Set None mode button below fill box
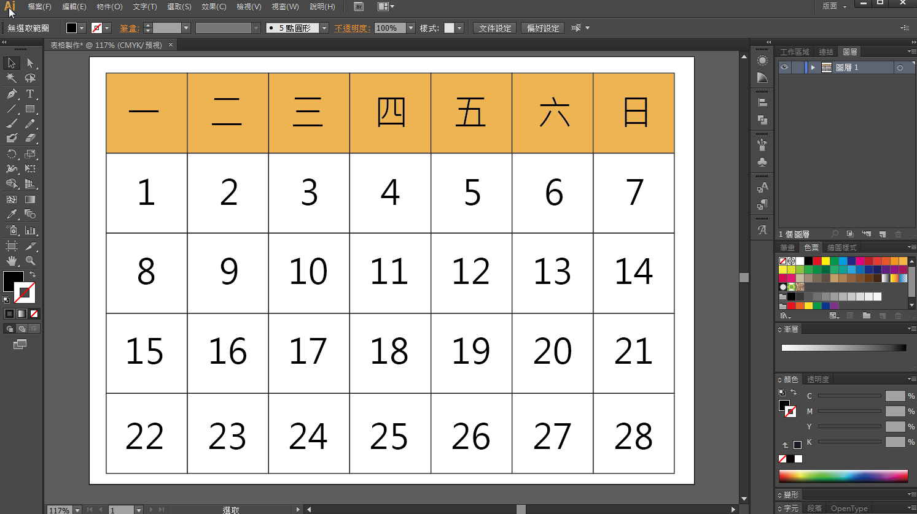 34,314
